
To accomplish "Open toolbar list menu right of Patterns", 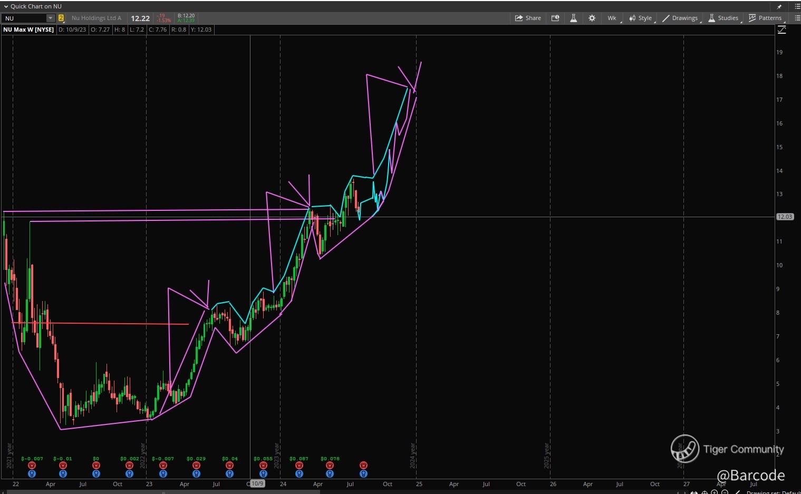I will [797, 18].
